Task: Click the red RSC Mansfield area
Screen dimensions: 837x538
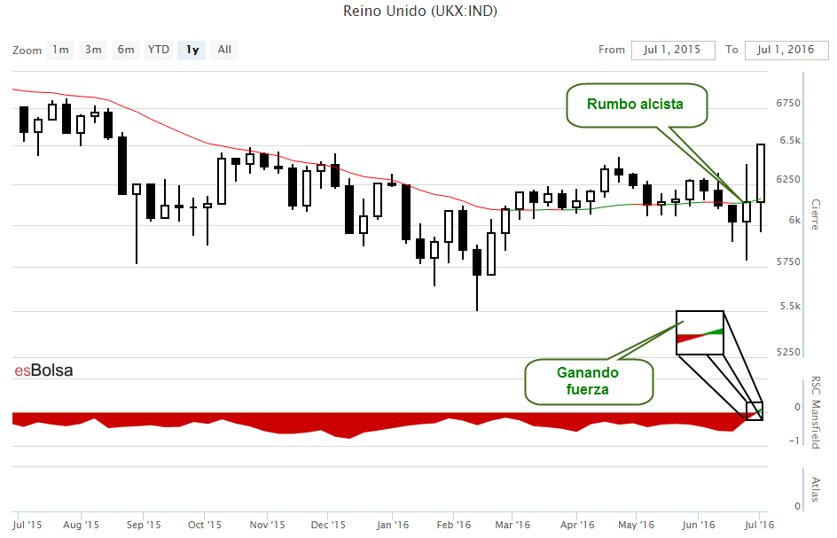Action: (373, 424)
